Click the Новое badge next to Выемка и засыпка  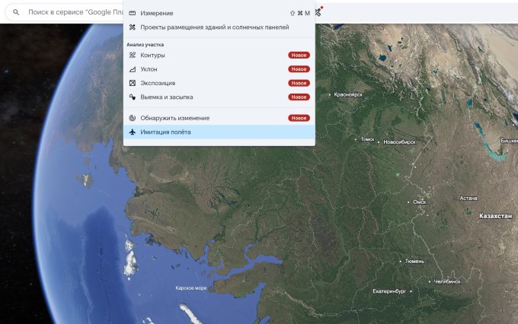point(299,97)
